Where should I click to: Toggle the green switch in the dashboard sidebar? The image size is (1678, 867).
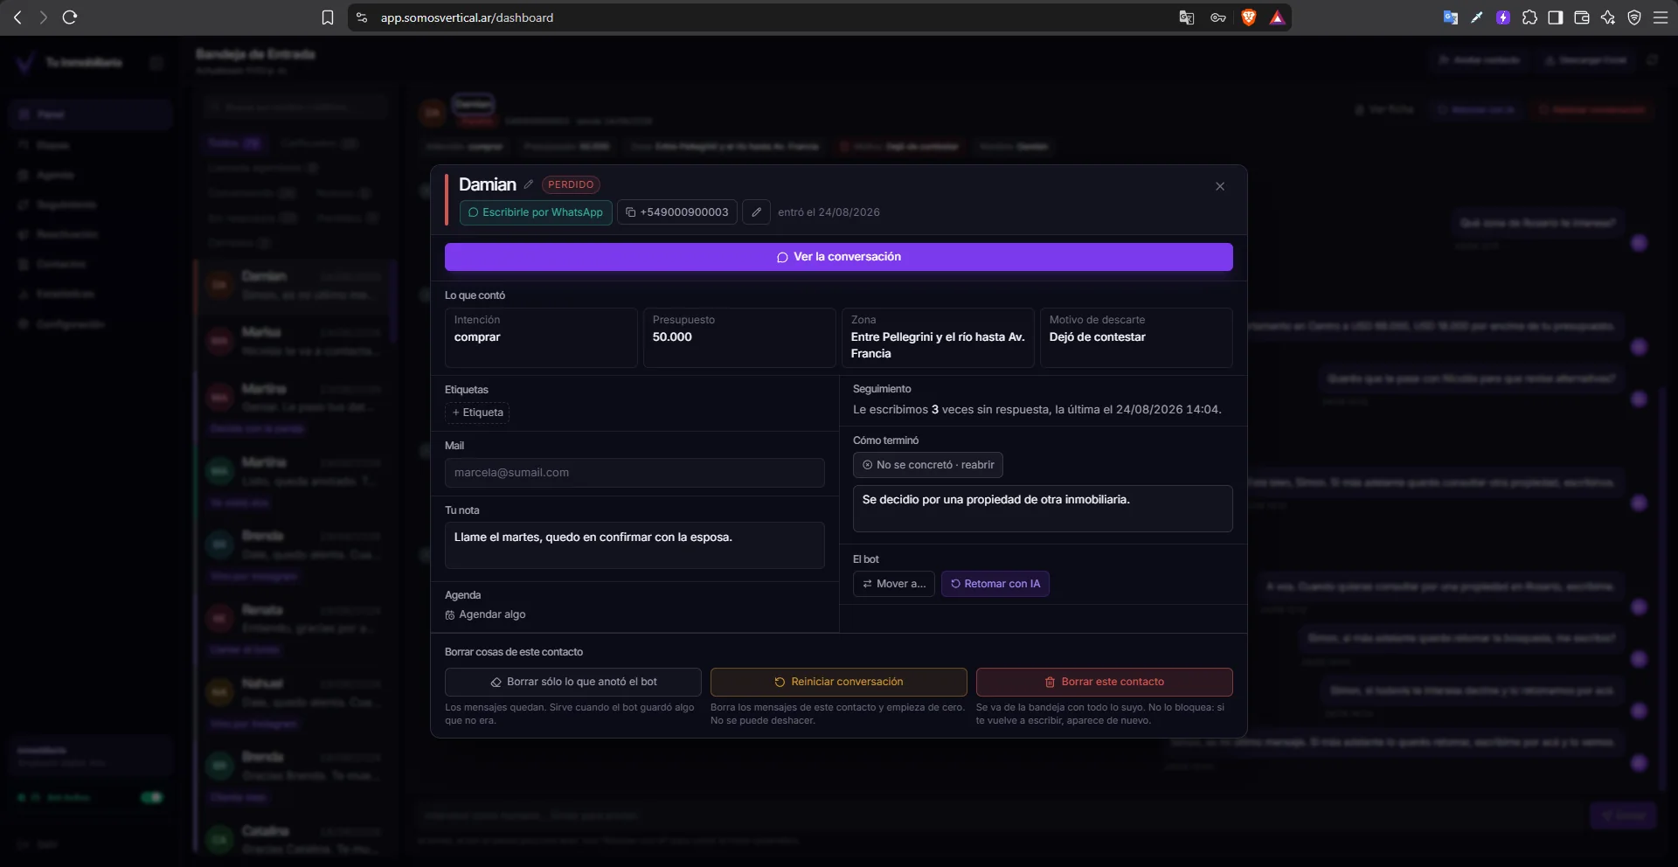(x=152, y=797)
